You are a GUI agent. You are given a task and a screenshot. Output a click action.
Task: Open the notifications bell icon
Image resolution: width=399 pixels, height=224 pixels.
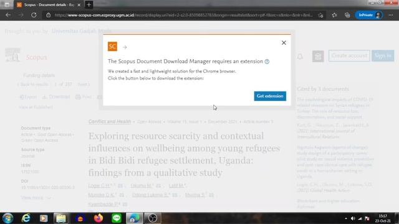pos(300,56)
